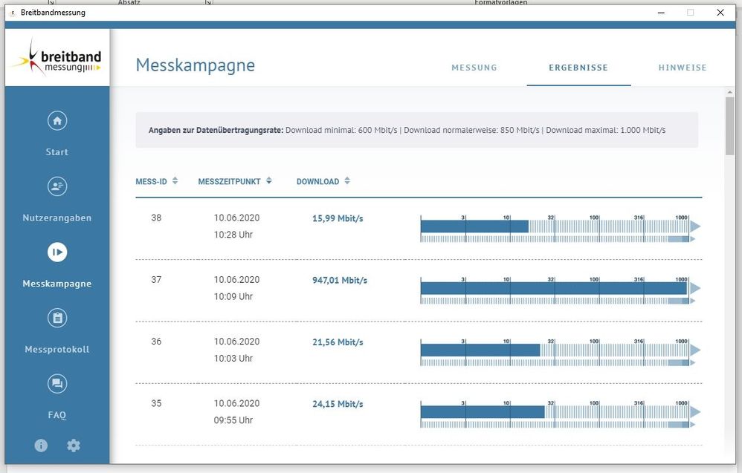Click the vertical scrollbar thumb
This screenshot has height=473, width=742.
coord(729,125)
